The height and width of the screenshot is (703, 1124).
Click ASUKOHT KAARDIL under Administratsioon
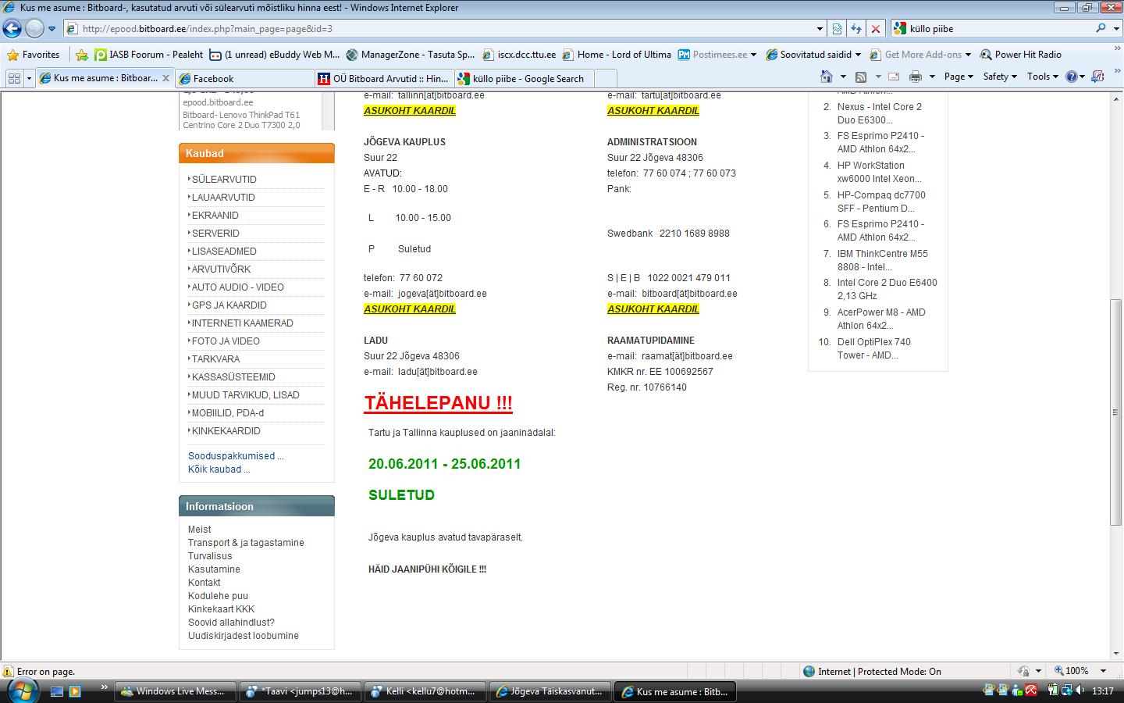pos(653,309)
